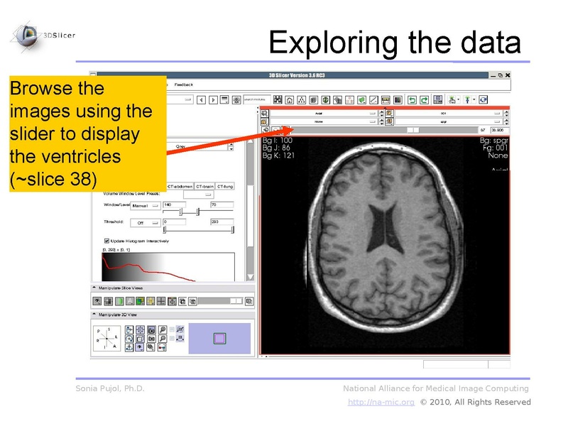This screenshot has height=426, width=568.
Task: Open the Feedback menu
Action: (183, 84)
